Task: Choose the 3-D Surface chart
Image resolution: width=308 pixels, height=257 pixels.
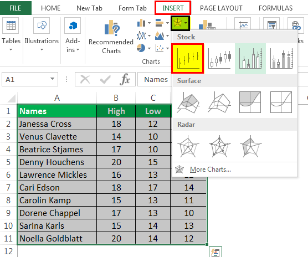Action: 188,102
